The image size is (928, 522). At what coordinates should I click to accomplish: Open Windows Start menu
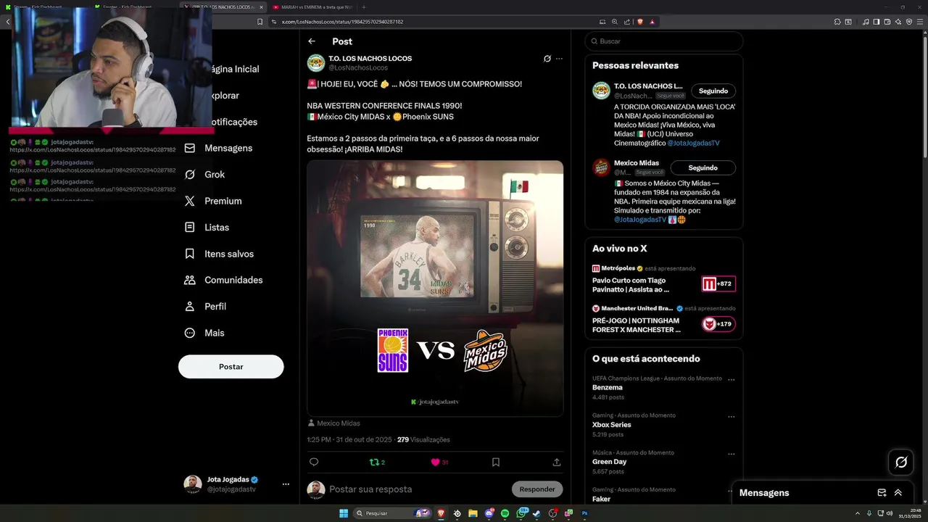coord(344,513)
